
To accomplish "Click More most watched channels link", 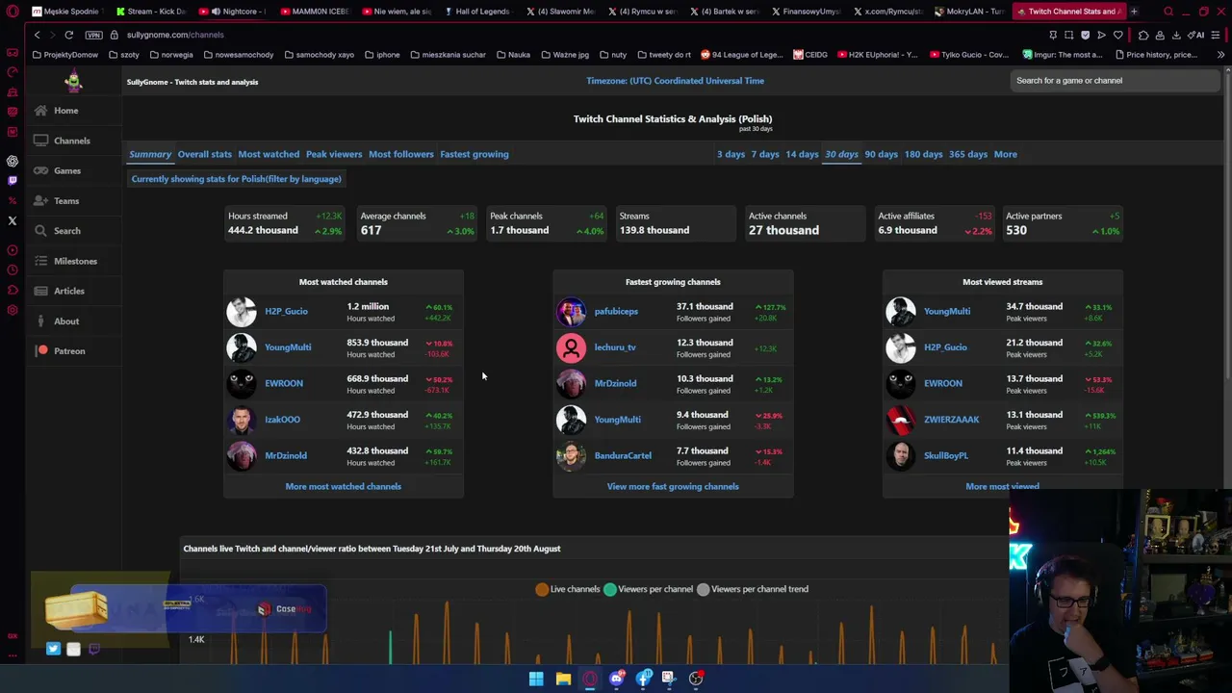I will point(344,486).
